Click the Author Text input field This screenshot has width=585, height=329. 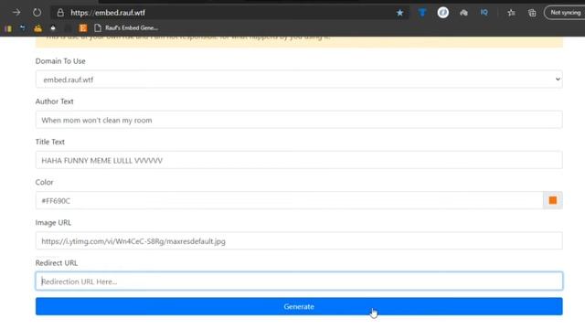(299, 120)
